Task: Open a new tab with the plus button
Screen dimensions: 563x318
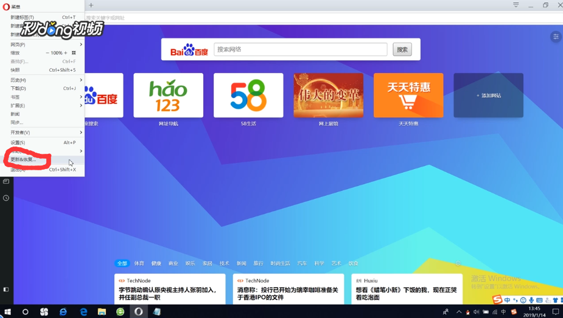Action: click(x=91, y=5)
